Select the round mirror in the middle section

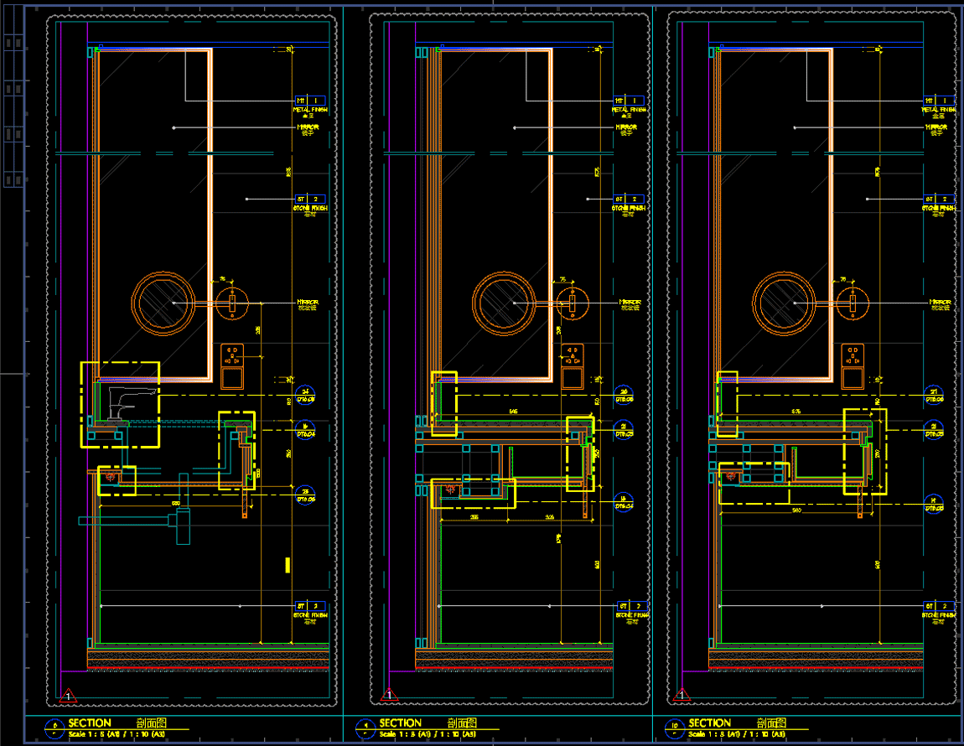[503, 303]
